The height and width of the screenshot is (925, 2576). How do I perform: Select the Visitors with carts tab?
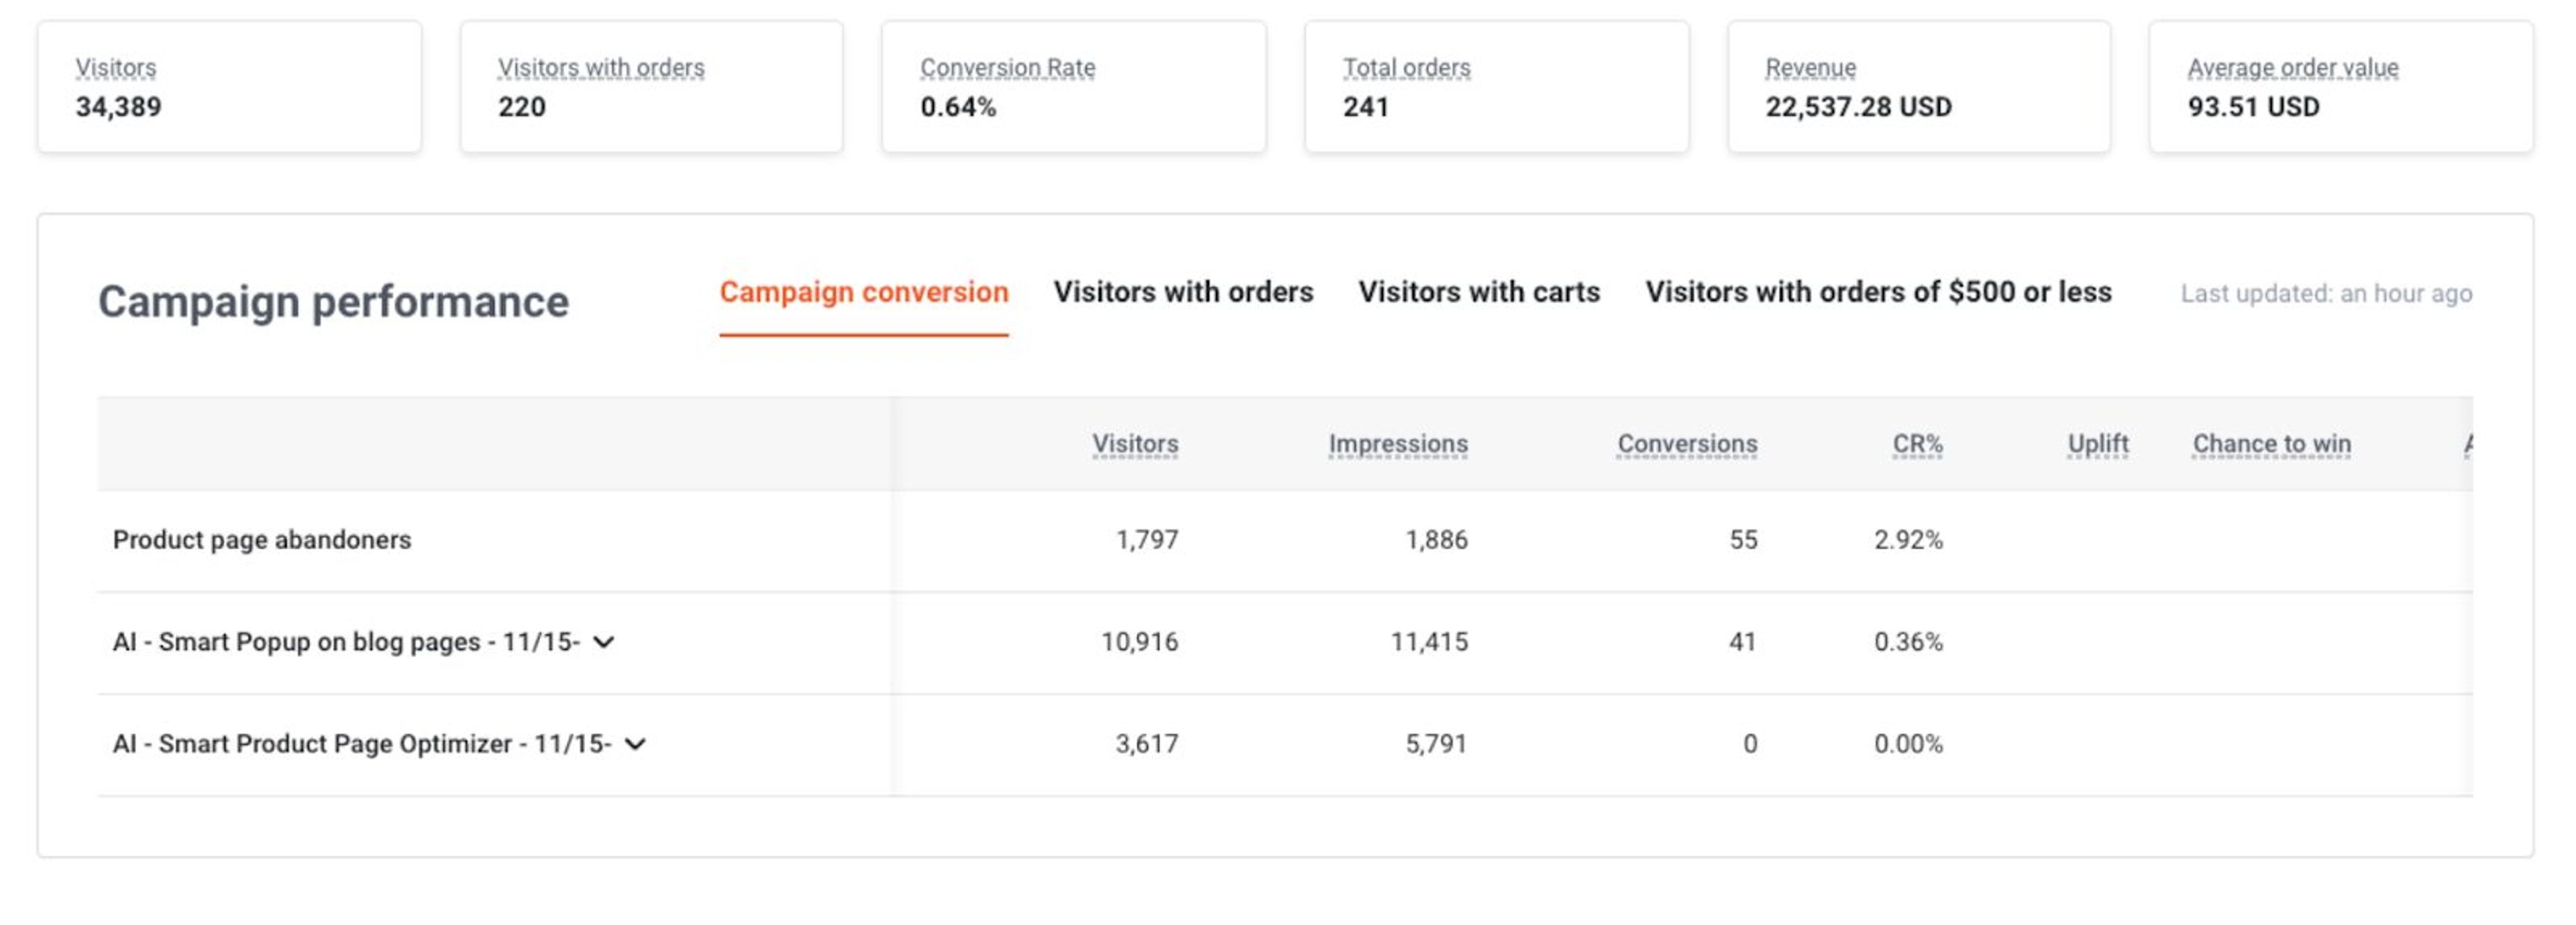point(1479,292)
